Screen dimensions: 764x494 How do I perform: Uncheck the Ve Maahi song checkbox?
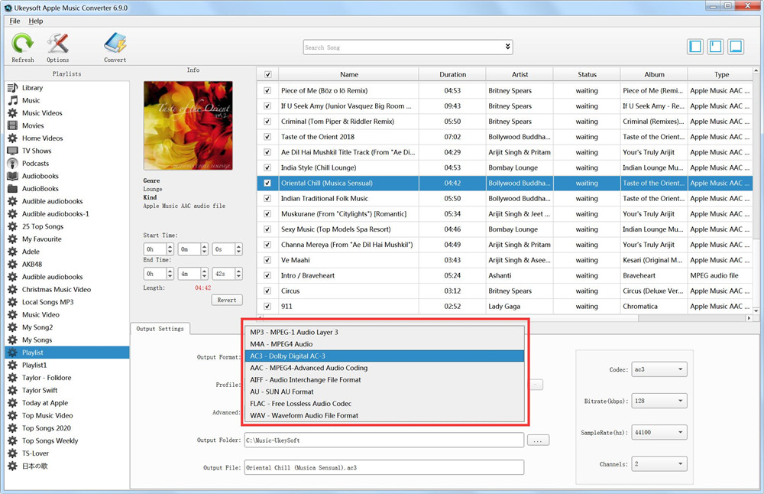point(267,261)
